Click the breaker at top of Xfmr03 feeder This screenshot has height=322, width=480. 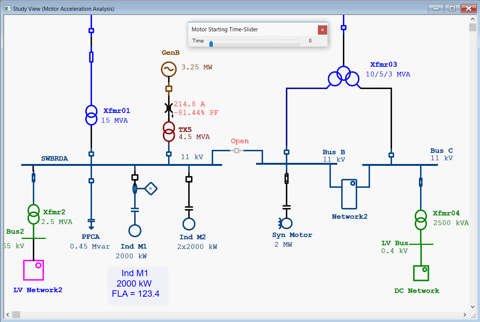(x=344, y=27)
